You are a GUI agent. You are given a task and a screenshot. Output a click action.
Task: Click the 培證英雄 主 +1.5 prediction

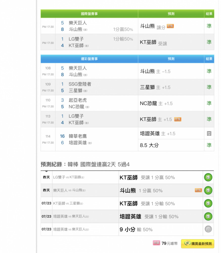click(158, 134)
